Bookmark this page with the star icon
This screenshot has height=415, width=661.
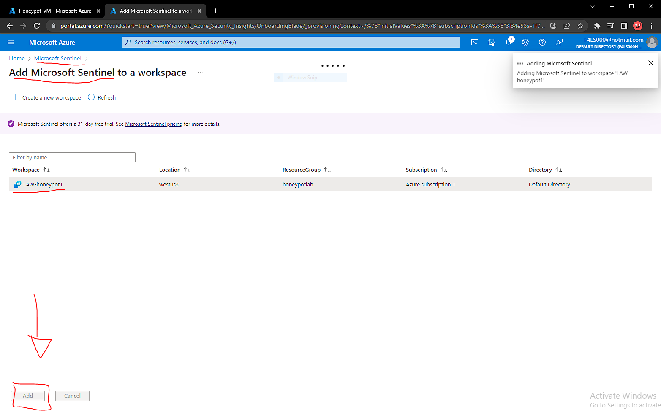pos(580,26)
